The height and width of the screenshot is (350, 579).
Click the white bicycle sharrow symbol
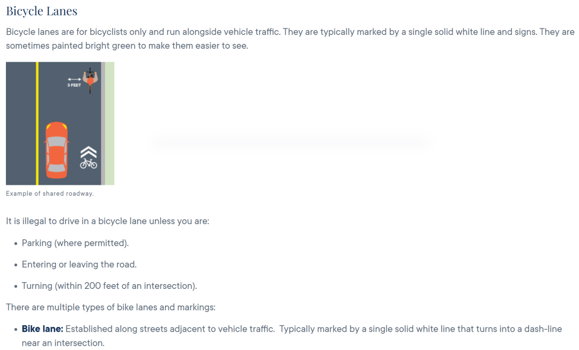[x=88, y=163]
